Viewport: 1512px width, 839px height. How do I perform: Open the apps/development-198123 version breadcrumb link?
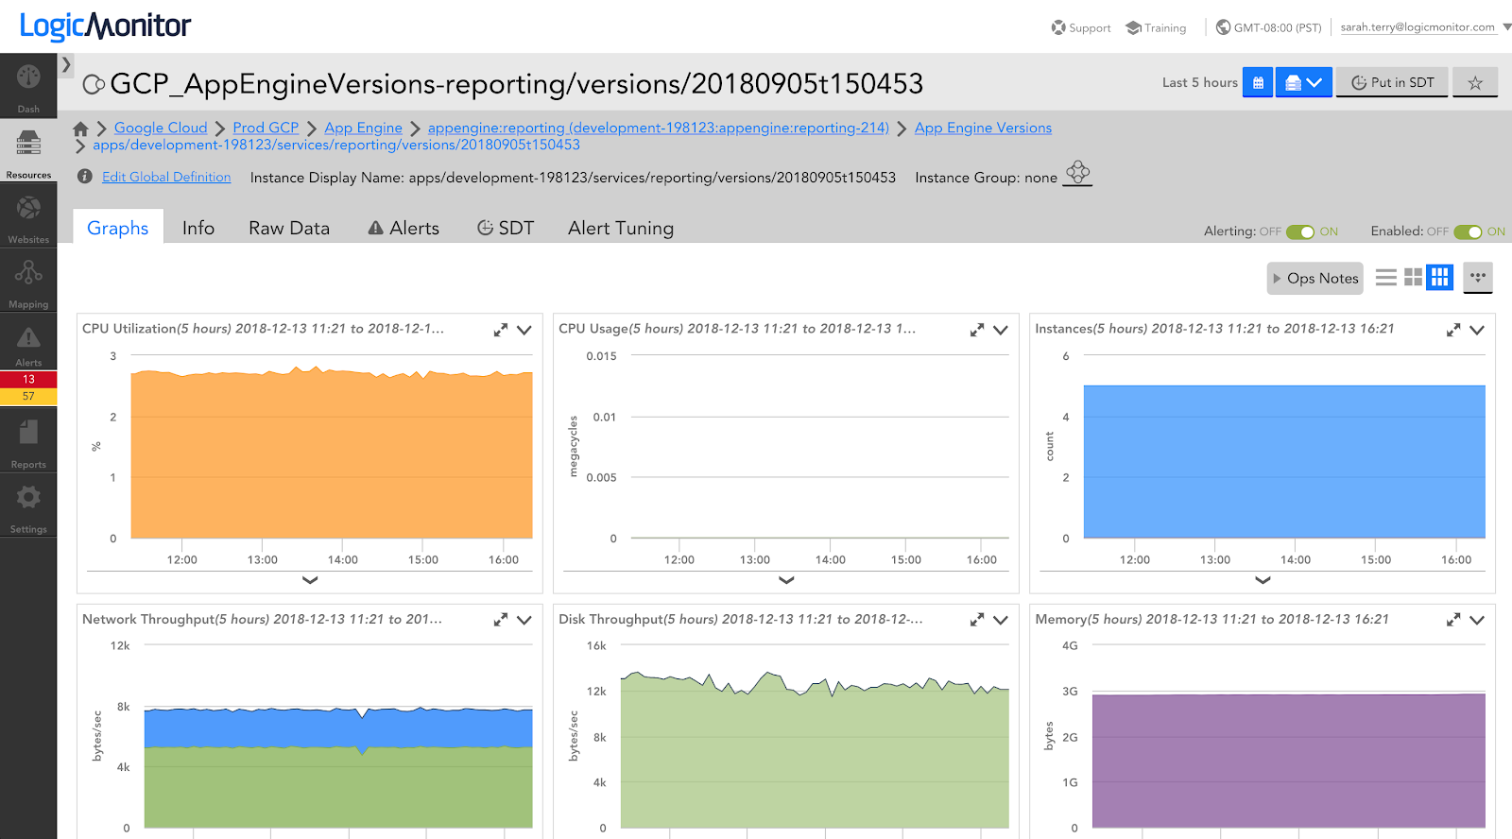click(336, 145)
